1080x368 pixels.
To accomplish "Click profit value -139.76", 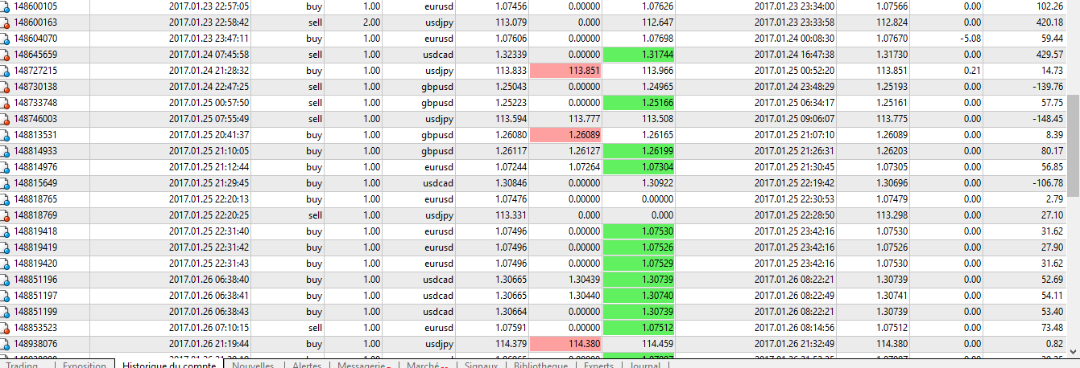I will [x=1049, y=87].
